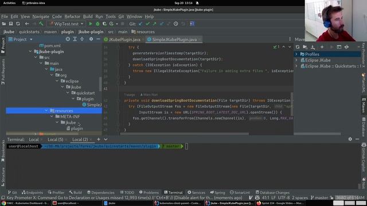The image size is (367, 206).
Task: Open the Problems tool window
Action: point(149,192)
